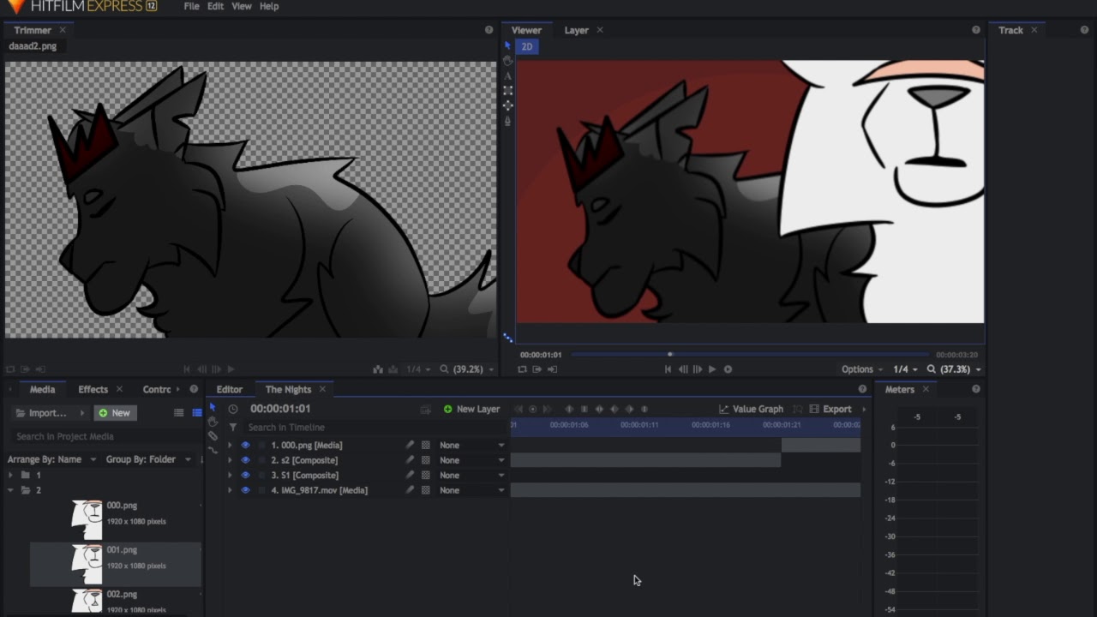Click Viewer loop playback icon
Viewport: 1097px width, 617px height.
[x=522, y=369]
